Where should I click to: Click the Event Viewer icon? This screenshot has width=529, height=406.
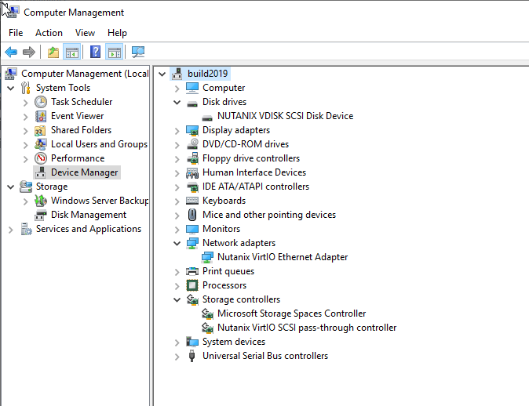tap(41, 116)
